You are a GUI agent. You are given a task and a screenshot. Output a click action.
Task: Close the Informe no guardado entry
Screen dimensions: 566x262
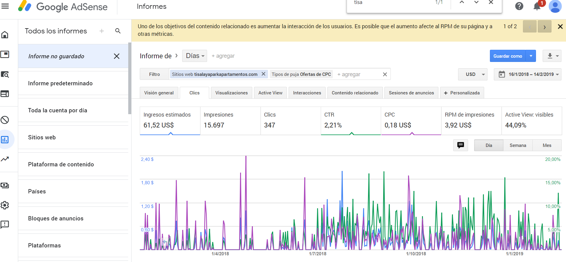point(117,56)
